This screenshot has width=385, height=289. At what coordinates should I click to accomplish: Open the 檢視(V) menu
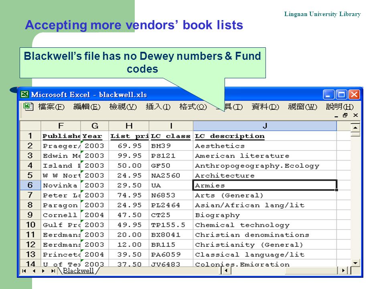pyautogui.click(x=123, y=107)
